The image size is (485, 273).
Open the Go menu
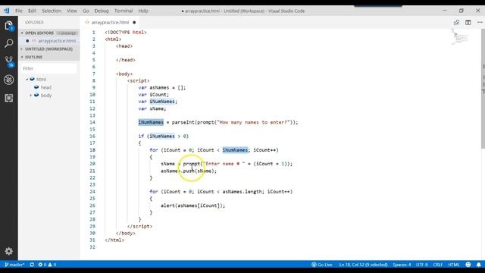(86, 11)
